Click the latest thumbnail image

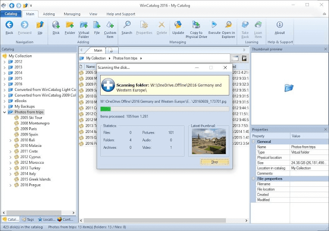(x=209, y=141)
